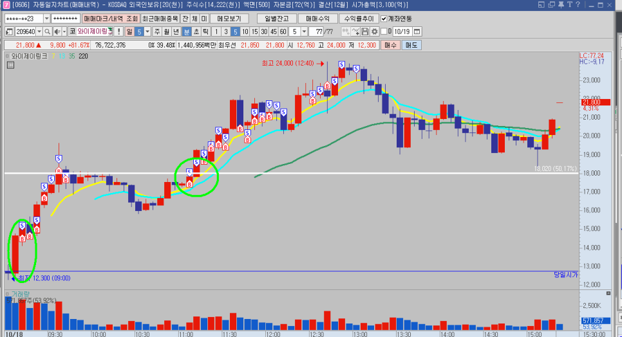Viewport: 622px width, 337px height.
Task: Open 메모보기 memo view
Action: pos(229,19)
